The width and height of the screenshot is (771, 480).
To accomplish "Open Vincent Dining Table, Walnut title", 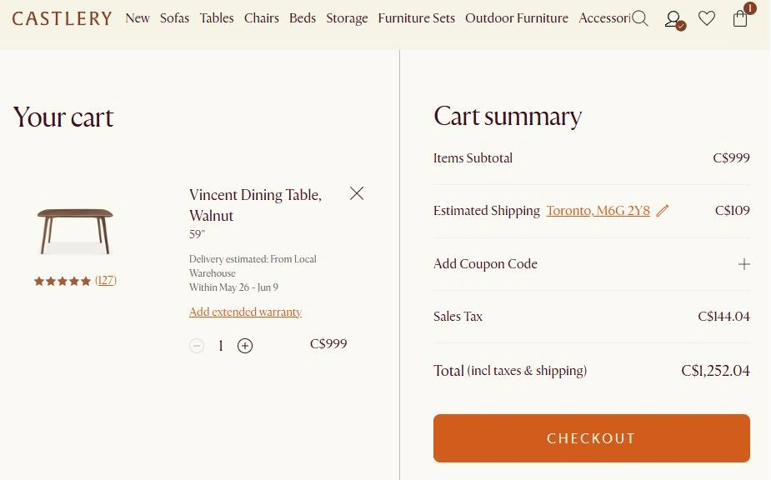I will pos(255,205).
